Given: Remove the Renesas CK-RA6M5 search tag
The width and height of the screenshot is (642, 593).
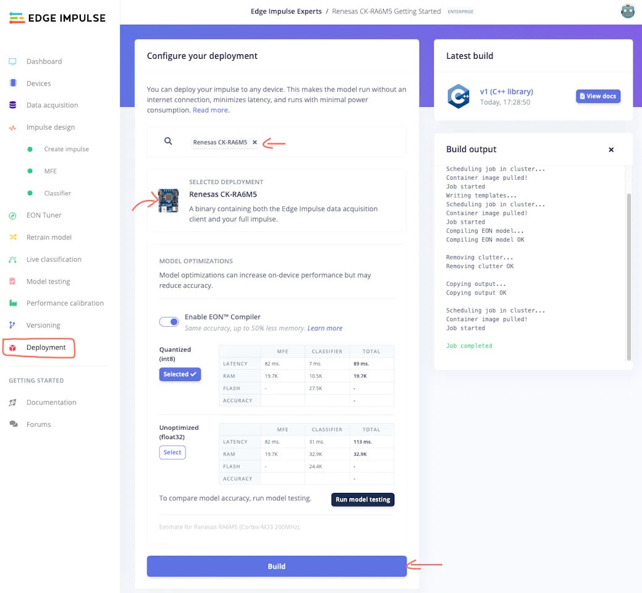Looking at the screenshot, I should pyautogui.click(x=255, y=143).
